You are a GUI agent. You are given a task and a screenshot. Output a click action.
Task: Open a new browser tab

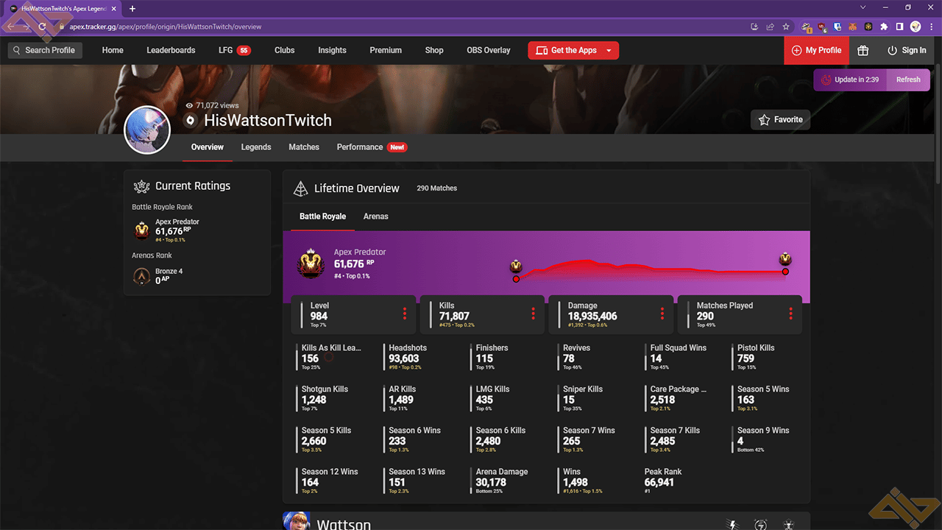pyautogui.click(x=132, y=9)
